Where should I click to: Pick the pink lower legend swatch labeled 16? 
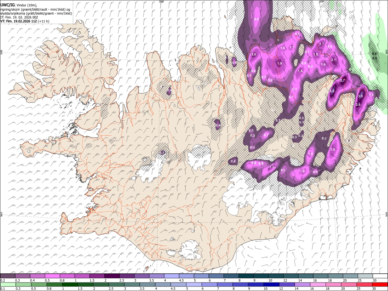318,285
